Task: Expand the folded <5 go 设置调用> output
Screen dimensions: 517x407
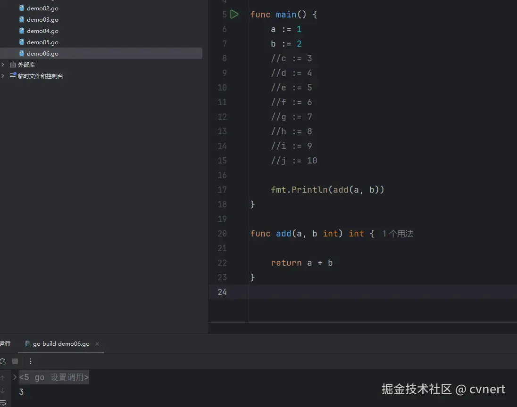Action: [x=15, y=377]
